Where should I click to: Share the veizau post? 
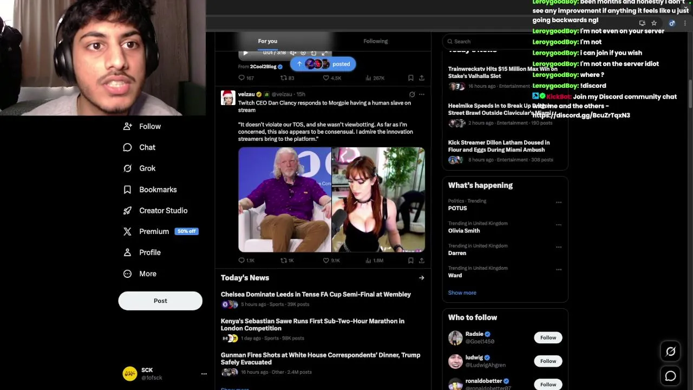click(422, 261)
